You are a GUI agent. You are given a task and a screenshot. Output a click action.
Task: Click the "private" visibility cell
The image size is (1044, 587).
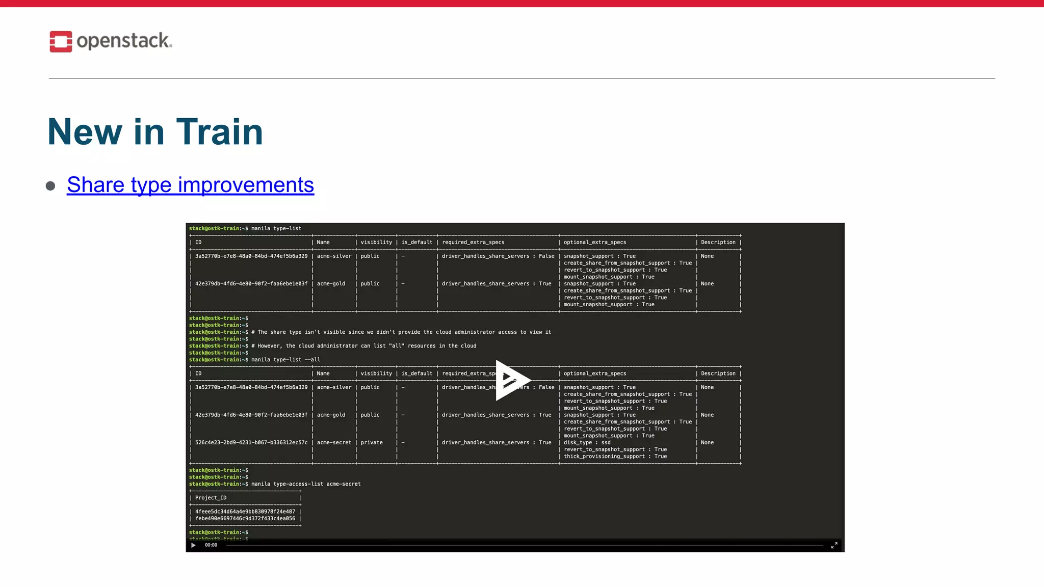372,443
